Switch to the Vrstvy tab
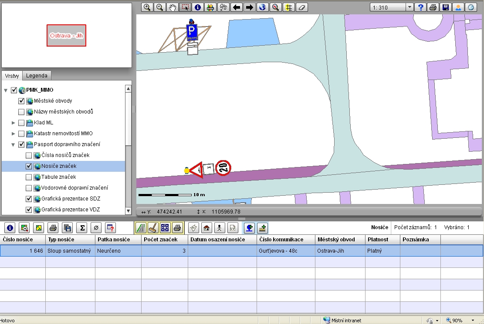This screenshot has width=484, height=324. point(12,76)
